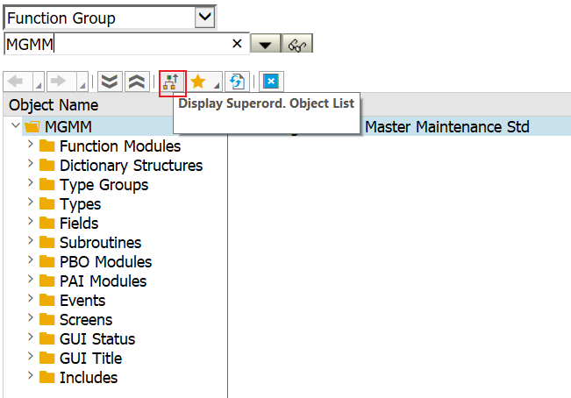Select the Screens tree label

click(x=86, y=320)
